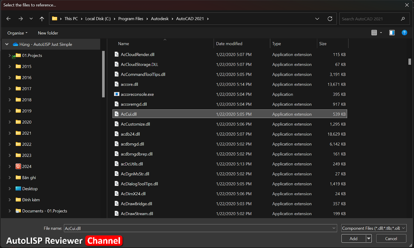Sort files by the Size column

point(323,44)
